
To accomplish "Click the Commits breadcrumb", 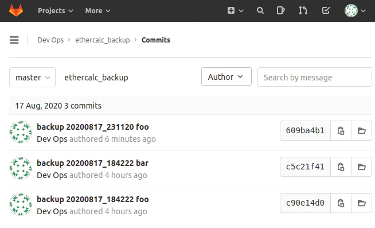I will click(156, 40).
